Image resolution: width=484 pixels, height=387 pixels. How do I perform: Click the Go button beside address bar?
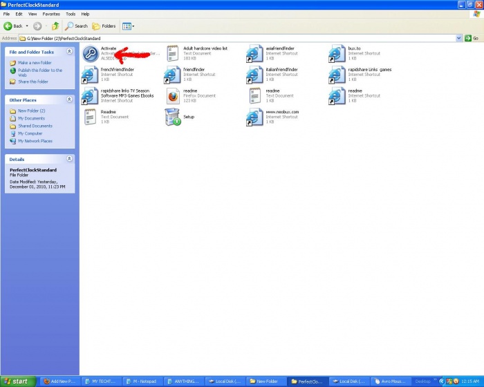point(472,38)
